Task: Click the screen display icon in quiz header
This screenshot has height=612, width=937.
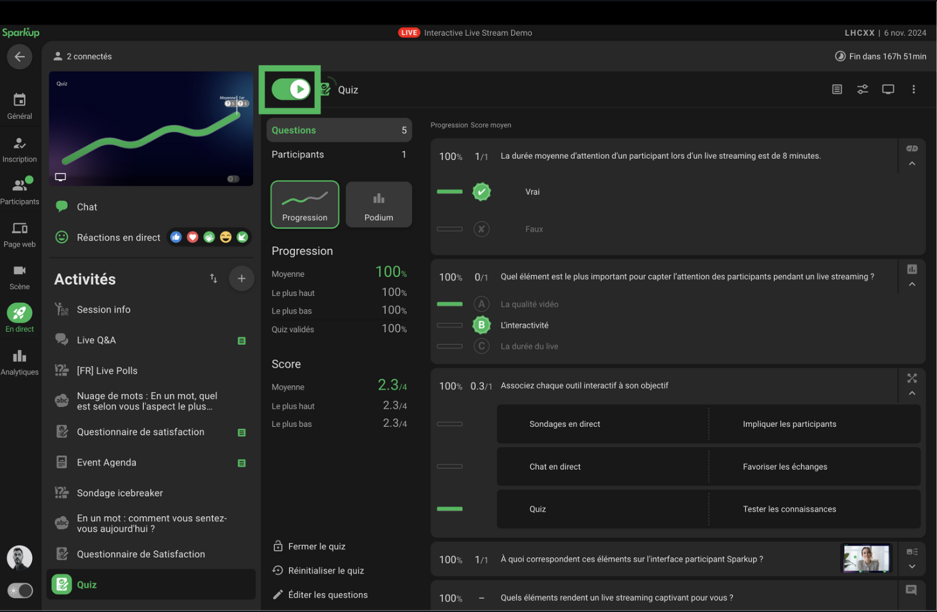Action: coord(888,90)
